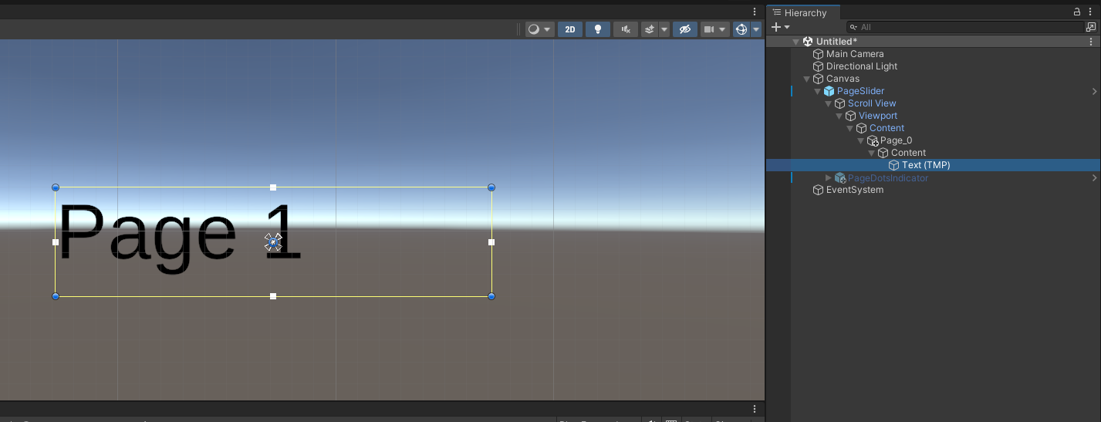
Task: Select the Untitled* scene row
Action: [x=933, y=42]
